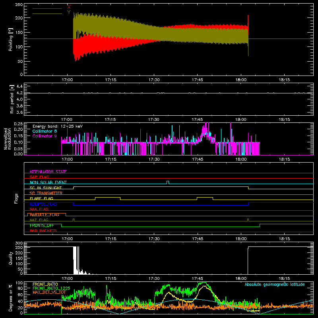Click the ECLIPSE_FLAG label

coord(43,204)
